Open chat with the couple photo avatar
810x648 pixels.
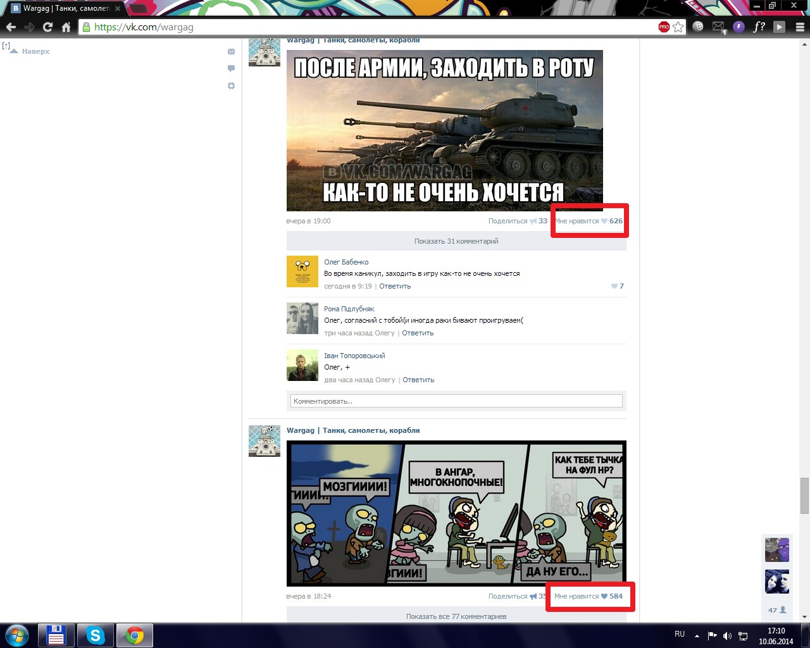point(777,582)
